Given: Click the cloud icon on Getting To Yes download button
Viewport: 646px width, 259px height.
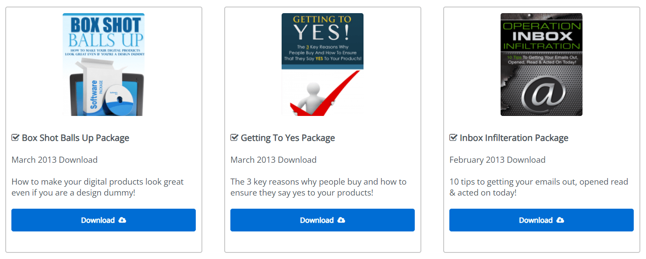Looking at the screenshot, I should click(342, 220).
